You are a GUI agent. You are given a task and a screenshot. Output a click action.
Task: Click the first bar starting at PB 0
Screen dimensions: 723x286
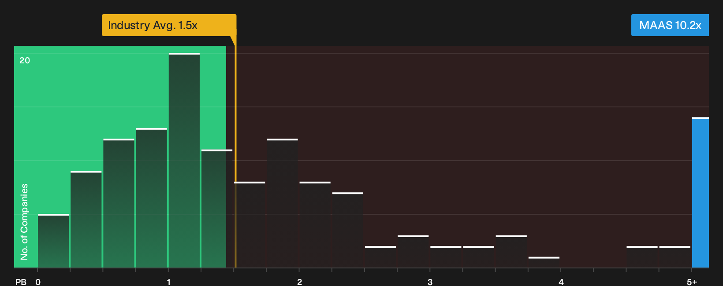point(53,241)
